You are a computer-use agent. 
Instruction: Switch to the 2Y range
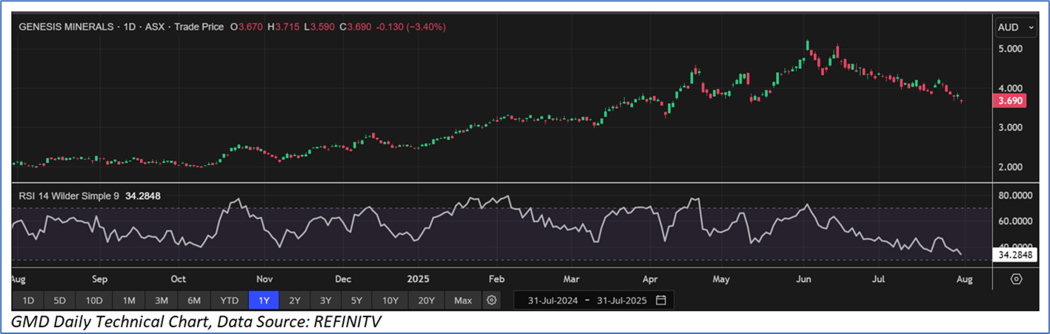pyautogui.click(x=295, y=301)
